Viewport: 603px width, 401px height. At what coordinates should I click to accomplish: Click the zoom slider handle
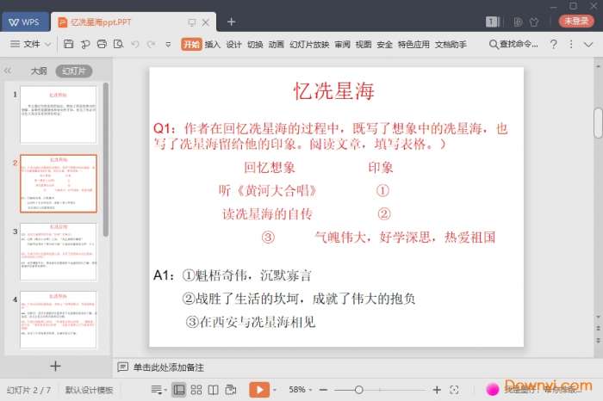pos(359,390)
